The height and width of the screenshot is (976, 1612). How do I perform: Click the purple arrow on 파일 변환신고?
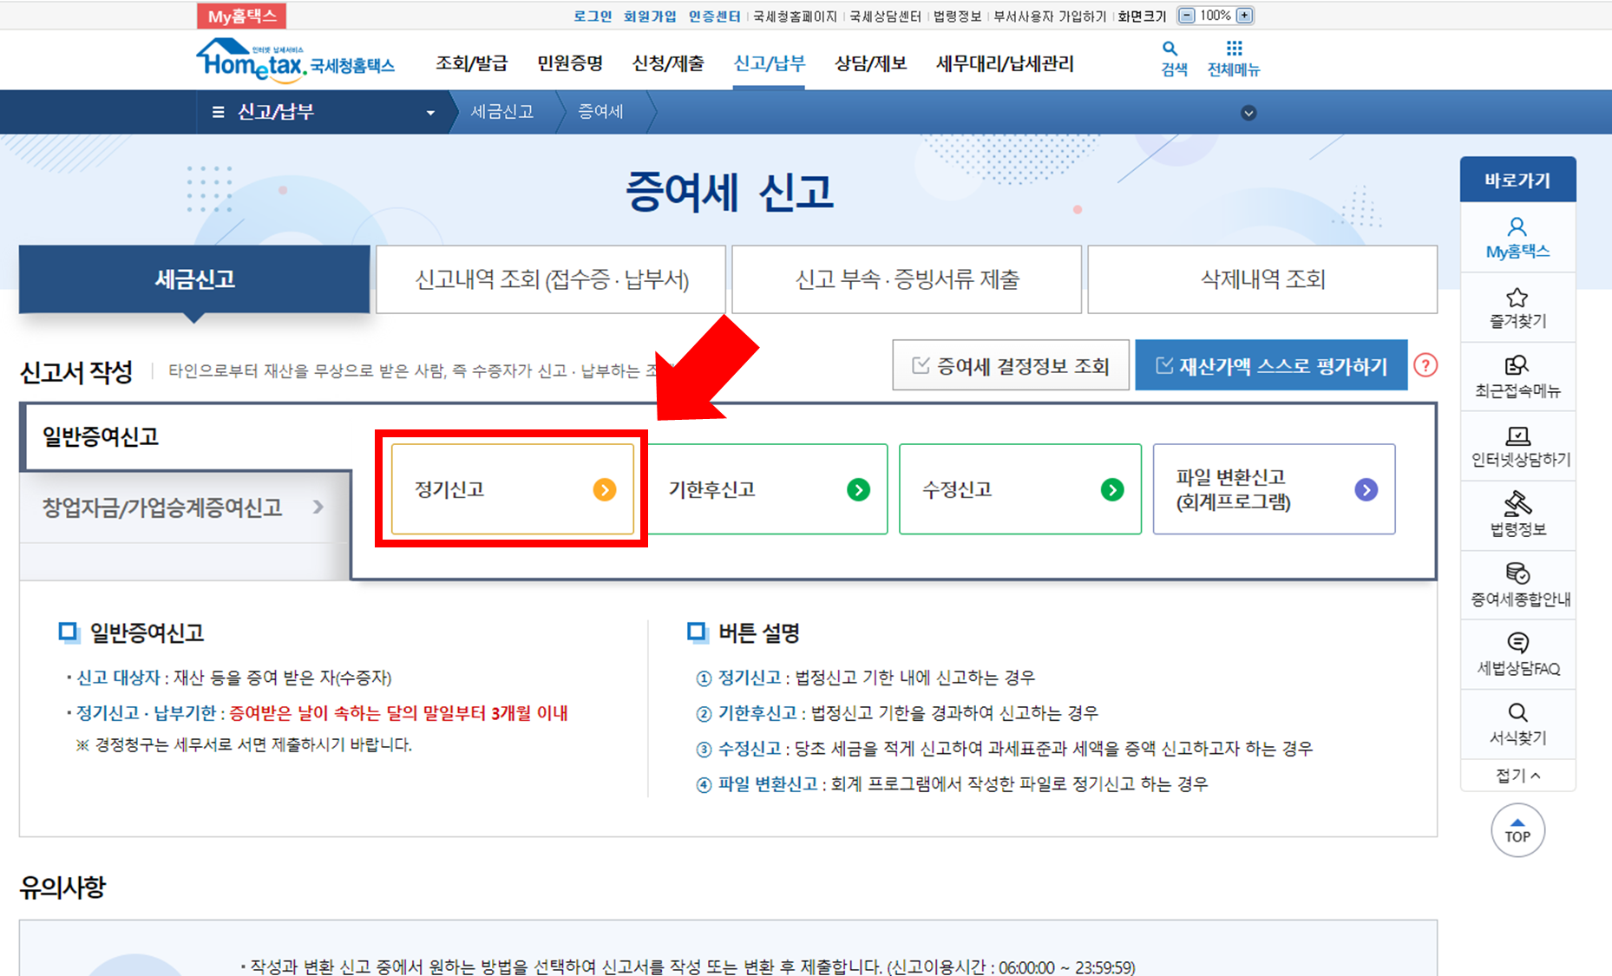tap(1366, 490)
